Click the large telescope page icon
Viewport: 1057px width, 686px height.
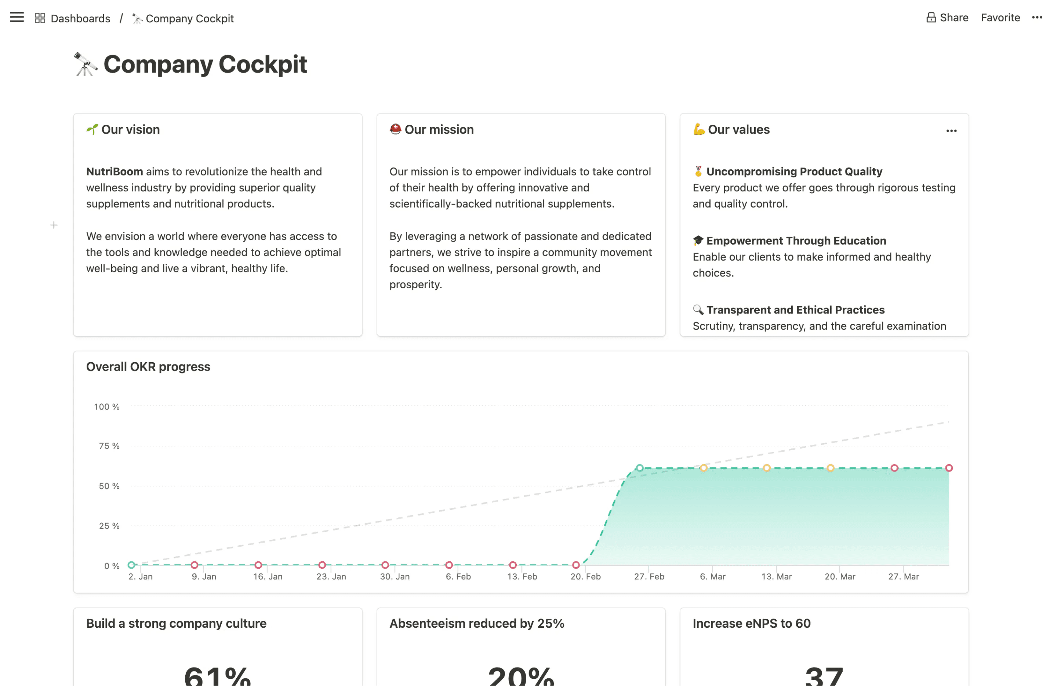click(85, 64)
